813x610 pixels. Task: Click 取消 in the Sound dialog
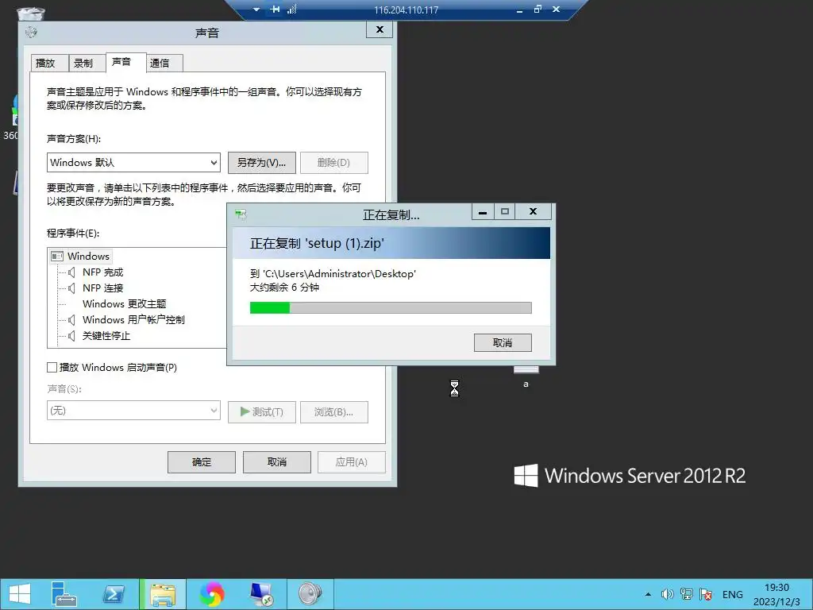pyautogui.click(x=277, y=461)
